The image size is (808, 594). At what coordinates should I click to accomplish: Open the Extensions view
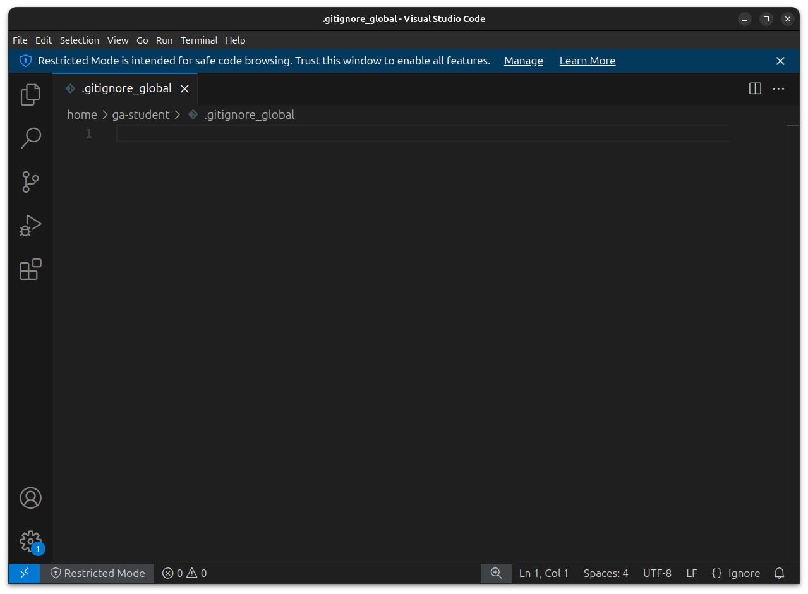click(30, 269)
